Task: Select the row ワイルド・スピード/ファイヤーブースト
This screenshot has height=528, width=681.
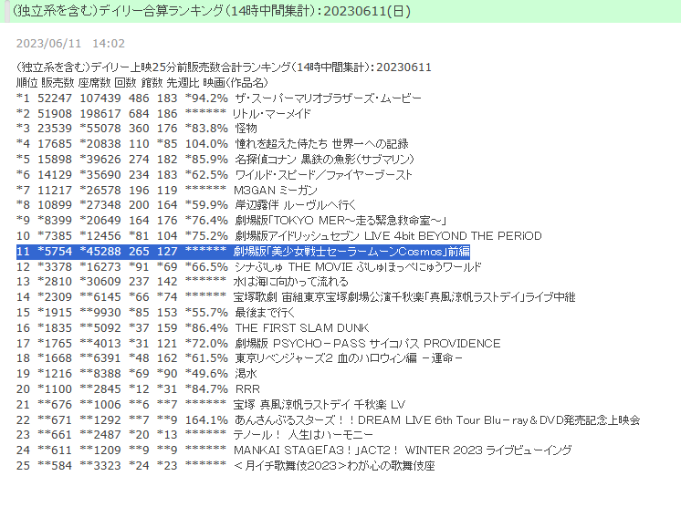Action: point(215,175)
